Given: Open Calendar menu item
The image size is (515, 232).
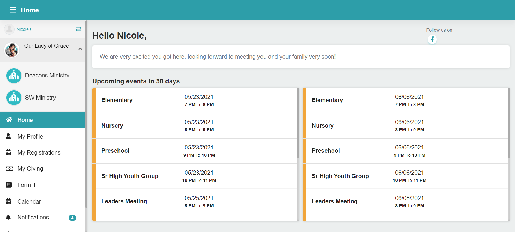Looking at the screenshot, I should click(43, 201).
